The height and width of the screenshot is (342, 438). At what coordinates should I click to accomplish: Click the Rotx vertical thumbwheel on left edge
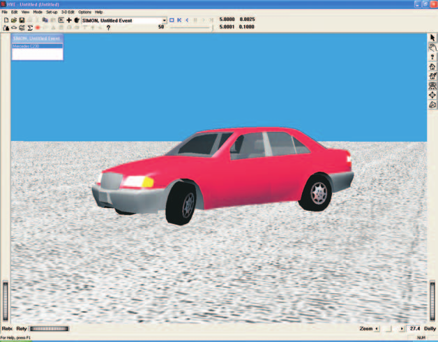6,301
